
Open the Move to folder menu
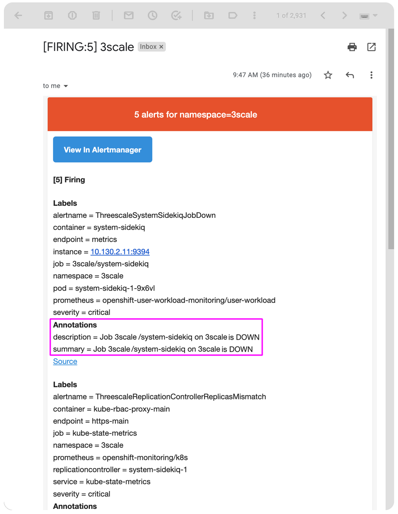(x=208, y=15)
